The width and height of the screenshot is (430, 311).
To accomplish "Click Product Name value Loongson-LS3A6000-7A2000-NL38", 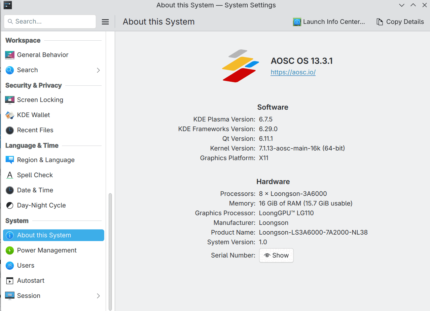I will point(313,233).
